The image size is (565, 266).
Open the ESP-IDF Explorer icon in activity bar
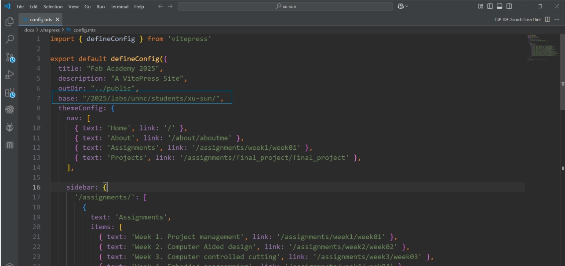pyautogui.click(x=9, y=110)
